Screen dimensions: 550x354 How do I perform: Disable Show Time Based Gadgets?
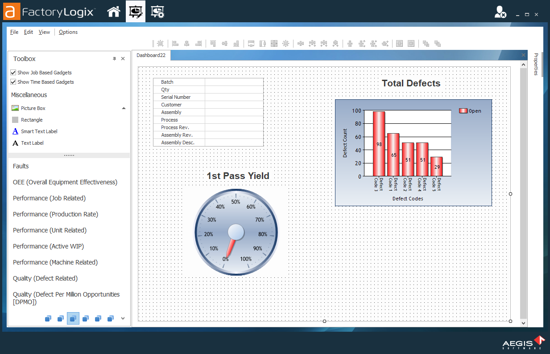coord(13,81)
